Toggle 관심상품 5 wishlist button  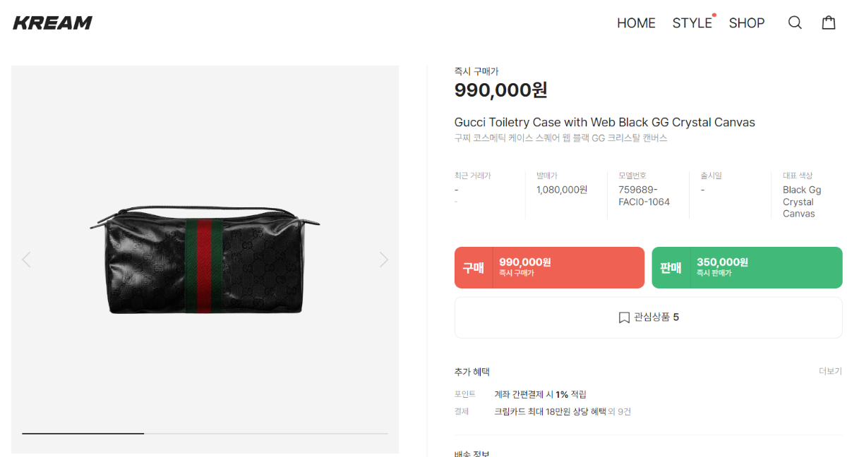click(648, 317)
